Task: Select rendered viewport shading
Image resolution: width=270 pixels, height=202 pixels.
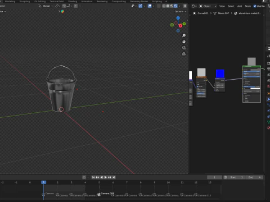Action: coord(175,6)
